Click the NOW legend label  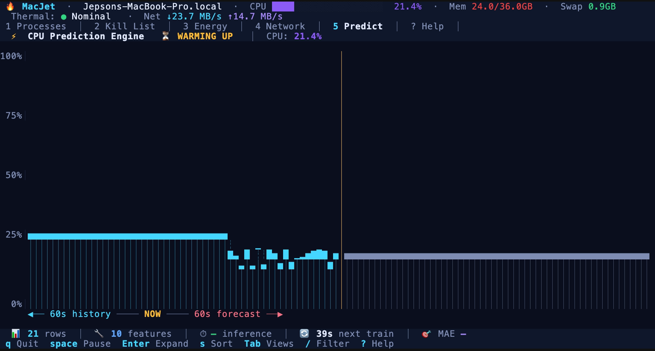152,314
